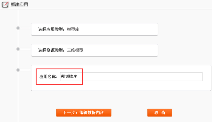
Task: Proceed with 下一步：编辑数据内容 button
Action: click(x=84, y=113)
